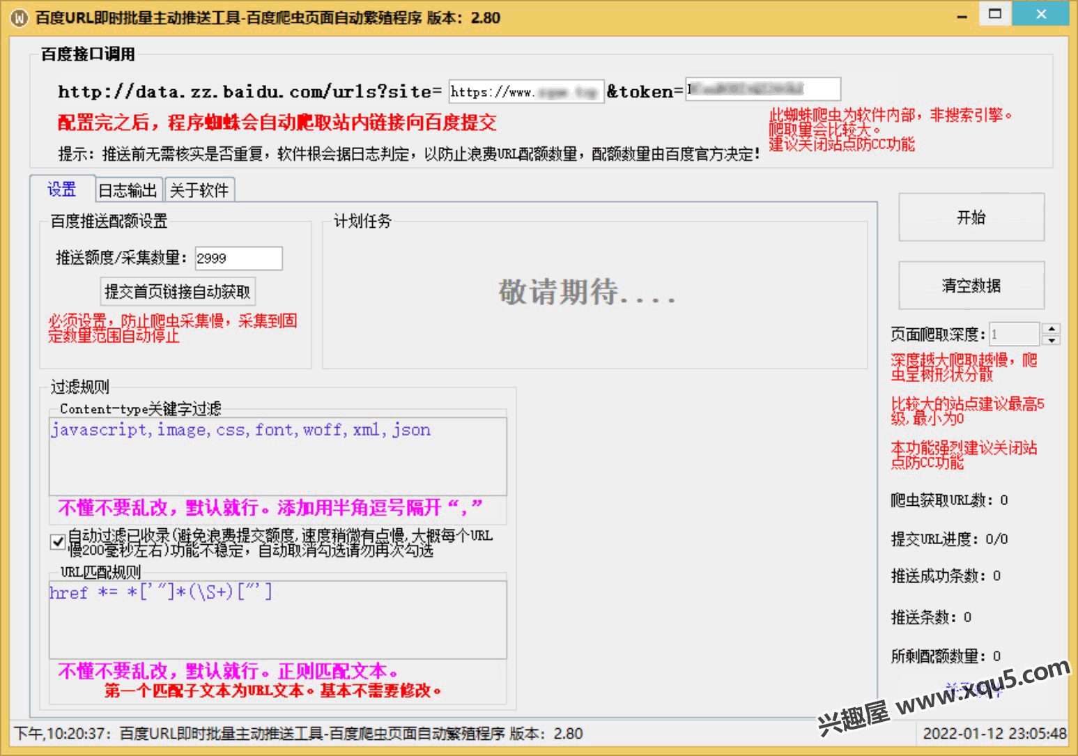Focus the site URL input field
Viewport: 1078px width, 756px height.
click(x=525, y=91)
